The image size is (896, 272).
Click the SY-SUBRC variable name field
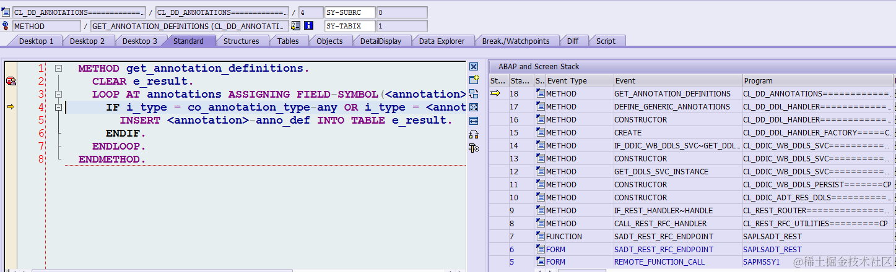tap(350, 12)
